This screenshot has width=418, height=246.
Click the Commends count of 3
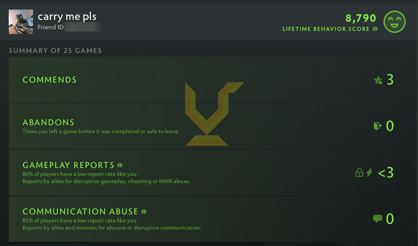click(390, 80)
